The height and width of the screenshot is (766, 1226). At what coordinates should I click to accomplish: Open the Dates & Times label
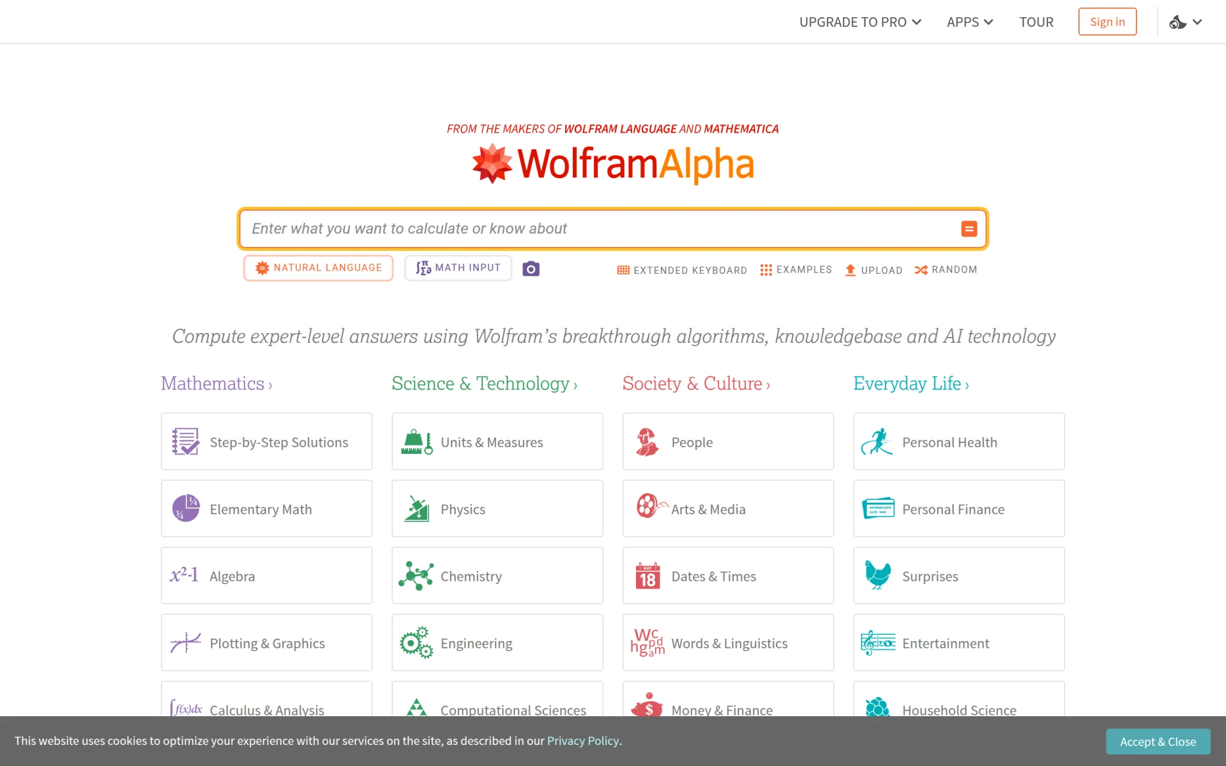click(x=713, y=576)
